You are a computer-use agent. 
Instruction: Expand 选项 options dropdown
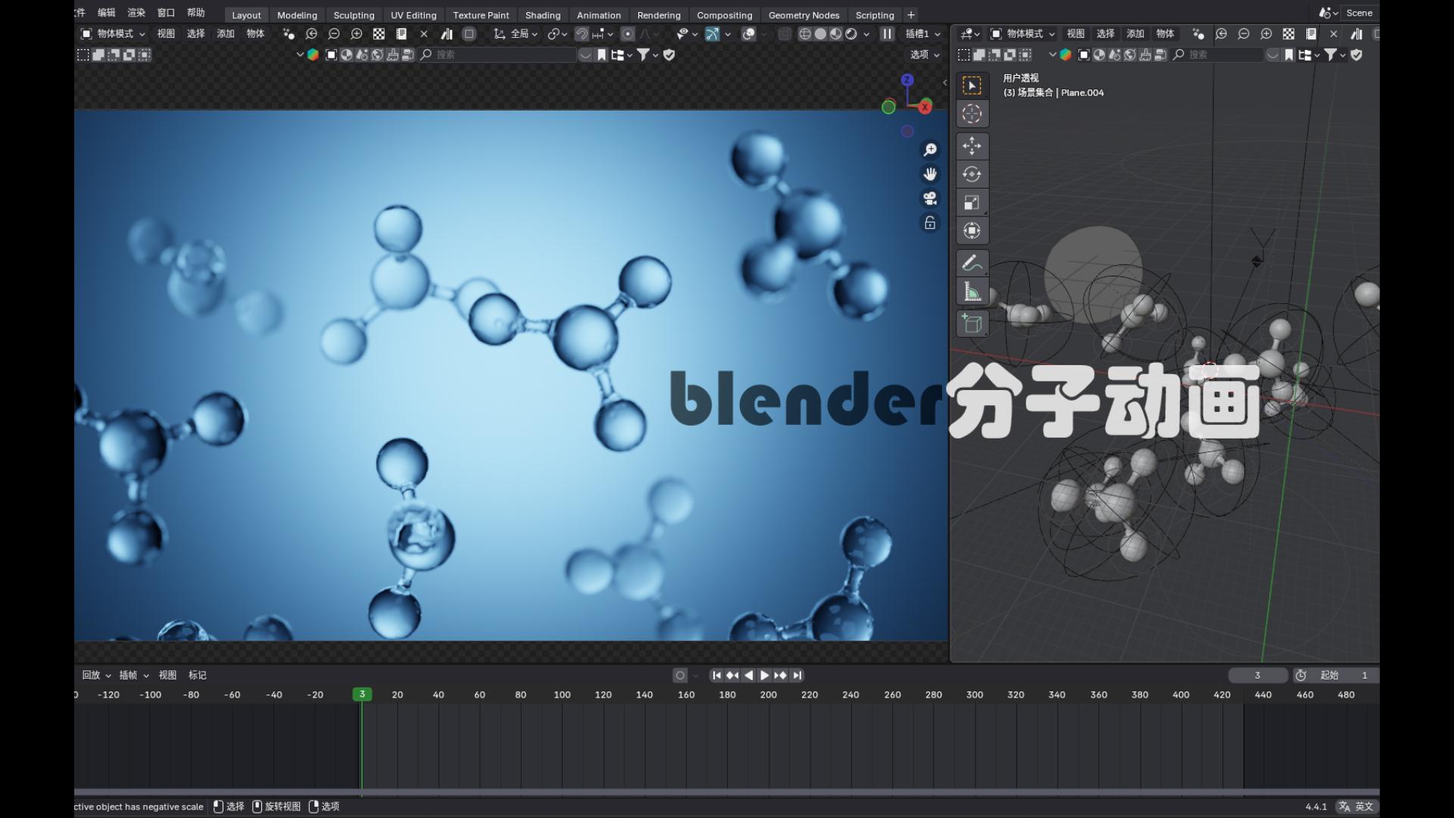(x=925, y=55)
